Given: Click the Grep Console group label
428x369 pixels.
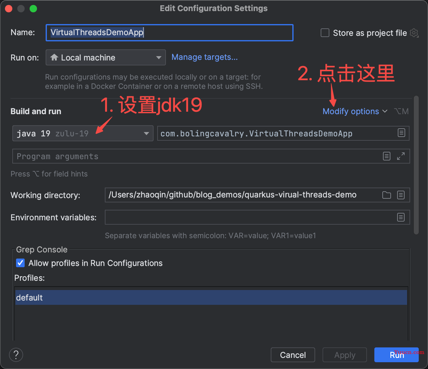Looking at the screenshot, I should click(x=42, y=249).
